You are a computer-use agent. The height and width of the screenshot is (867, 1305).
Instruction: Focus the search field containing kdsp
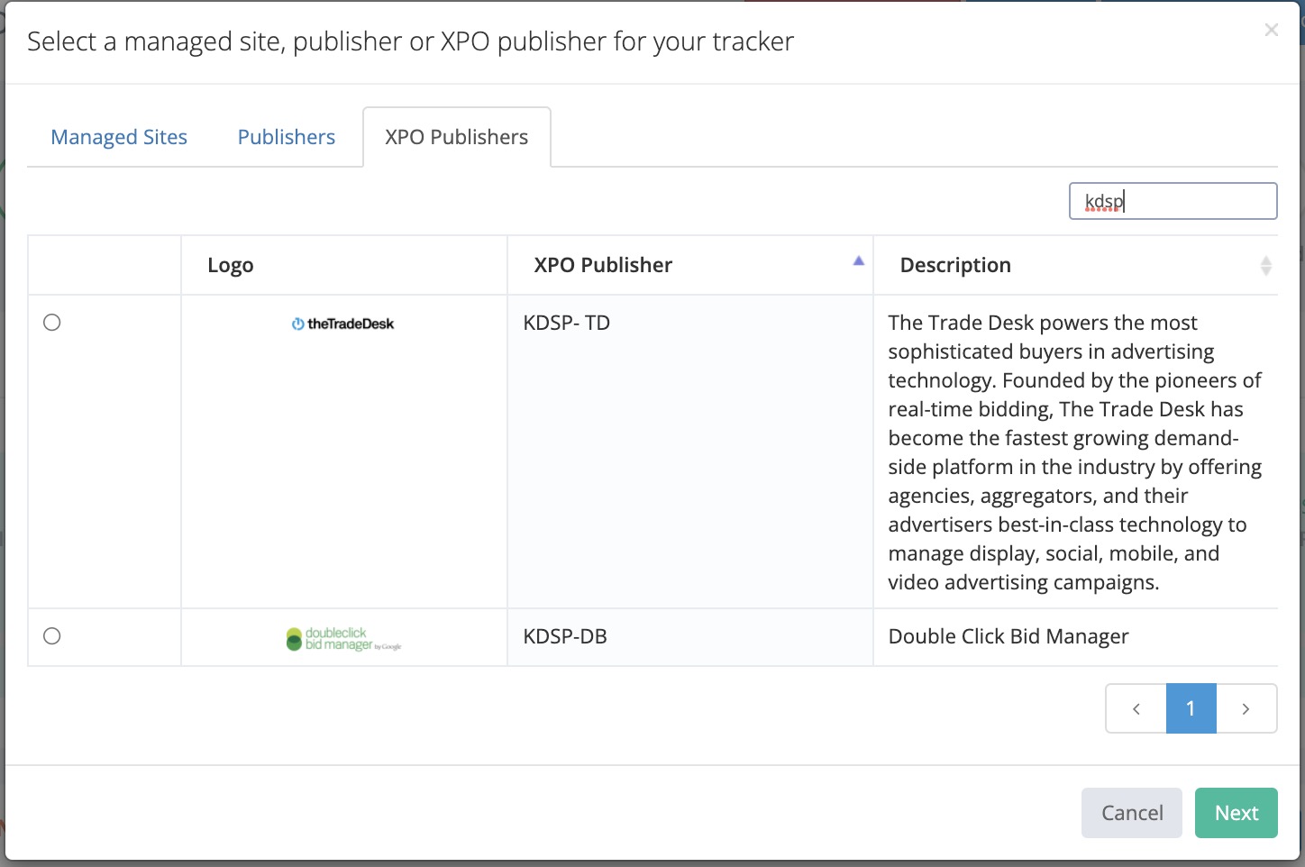pos(1173,201)
